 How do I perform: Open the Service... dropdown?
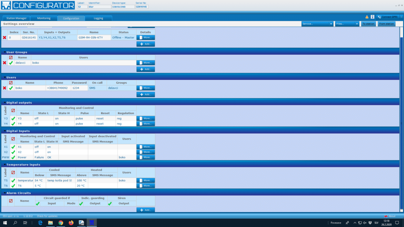click(x=317, y=24)
